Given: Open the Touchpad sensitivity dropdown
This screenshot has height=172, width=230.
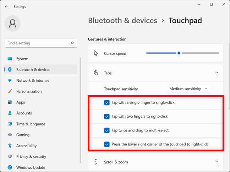Looking at the screenshot, I should [188, 88].
